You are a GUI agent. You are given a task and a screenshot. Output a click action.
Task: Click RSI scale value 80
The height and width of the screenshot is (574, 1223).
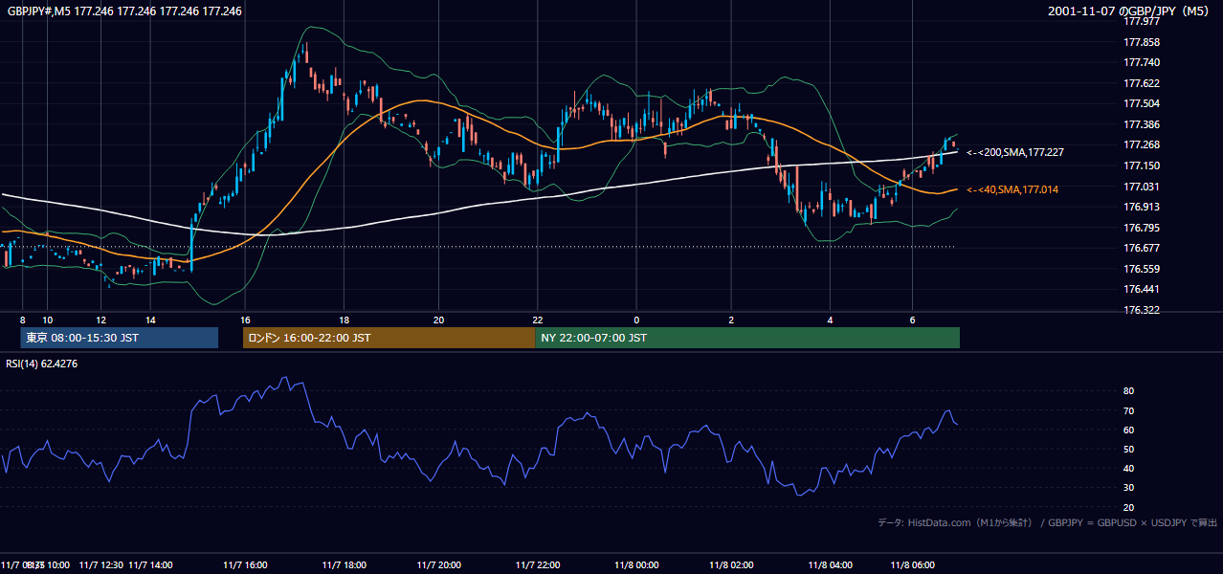click(1128, 391)
